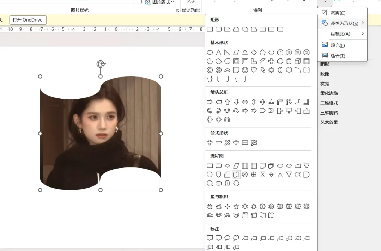Choose the Down Arrow Callout shape

(289, 111)
